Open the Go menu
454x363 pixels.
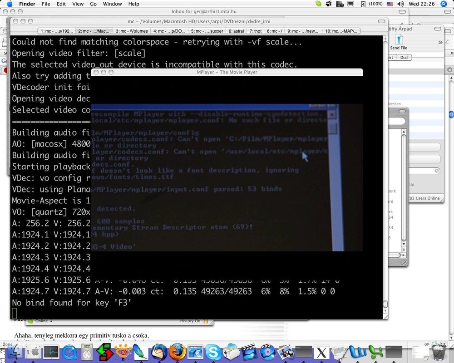(x=93, y=4)
